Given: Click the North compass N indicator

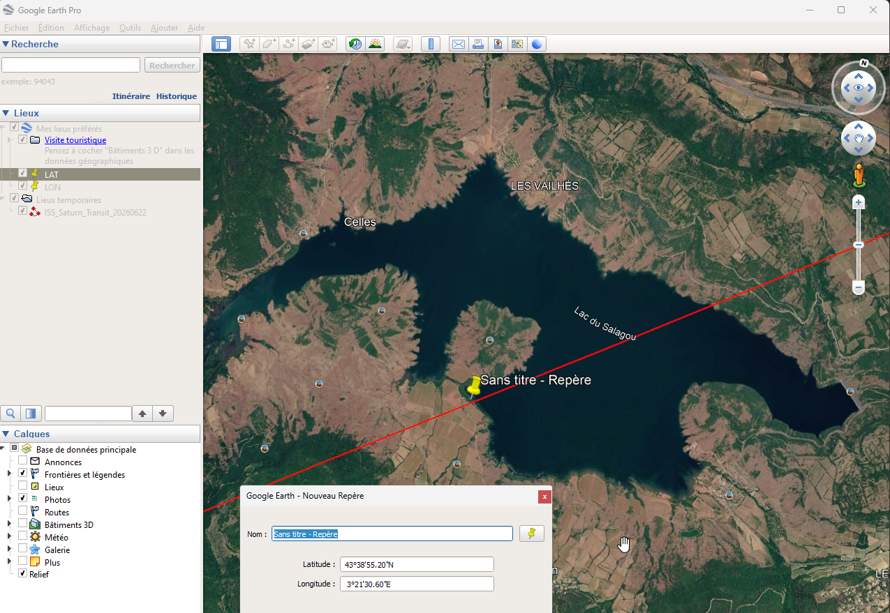Looking at the screenshot, I should pyautogui.click(x=864, y=63).
